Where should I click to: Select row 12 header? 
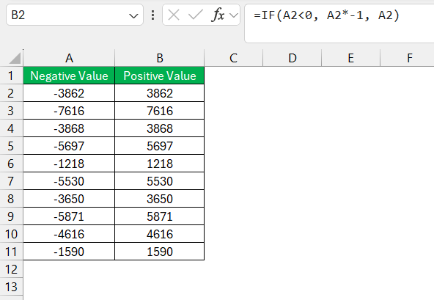pyautogui.click(x=11, y=269)
